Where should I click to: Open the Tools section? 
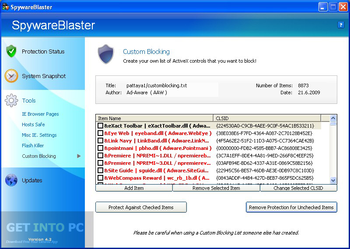click(x=29, y=101)
